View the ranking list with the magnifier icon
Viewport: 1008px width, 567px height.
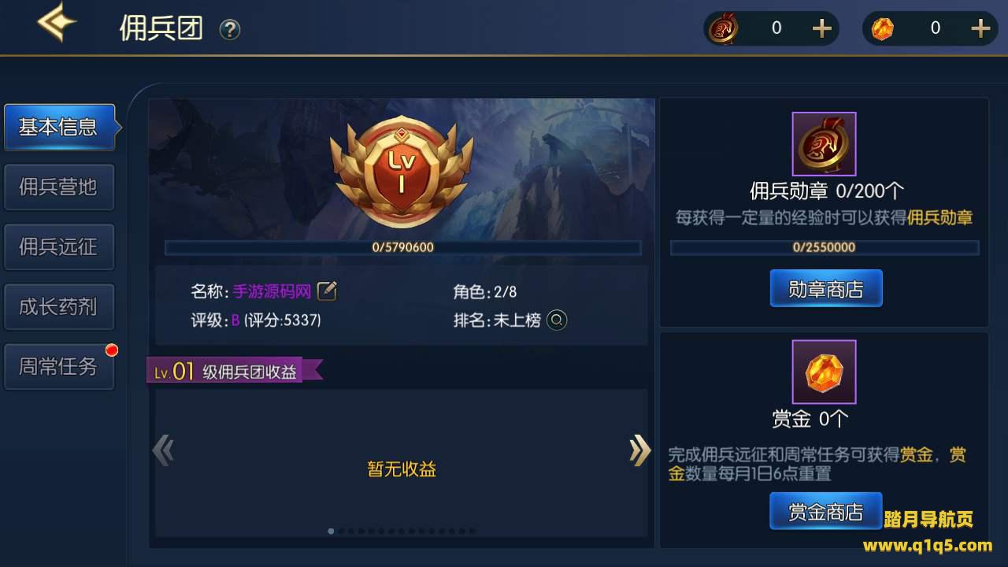pyautogui.click(x=557, y=320)
